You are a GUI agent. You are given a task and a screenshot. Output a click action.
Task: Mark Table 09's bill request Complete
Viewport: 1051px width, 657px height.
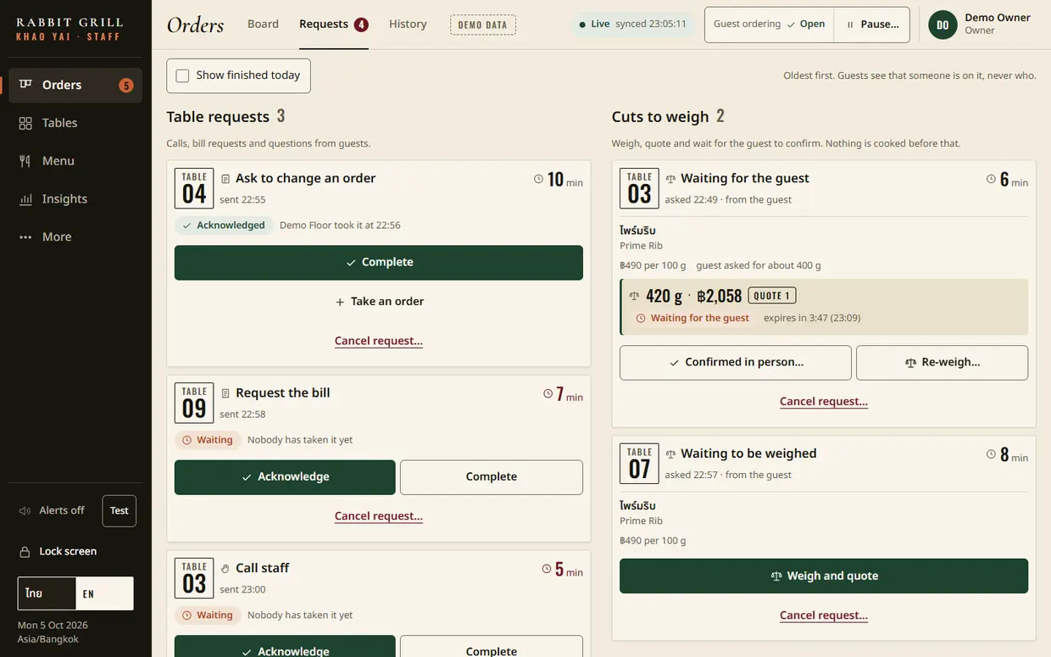pos(492,477)
